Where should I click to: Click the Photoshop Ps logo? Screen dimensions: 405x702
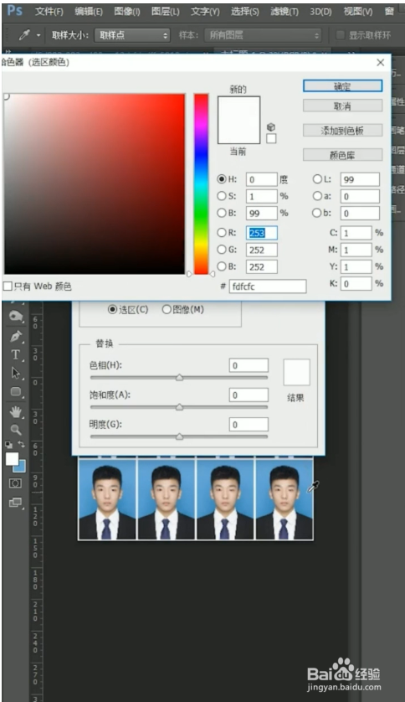pyautogui.click(x=14, y=10)
